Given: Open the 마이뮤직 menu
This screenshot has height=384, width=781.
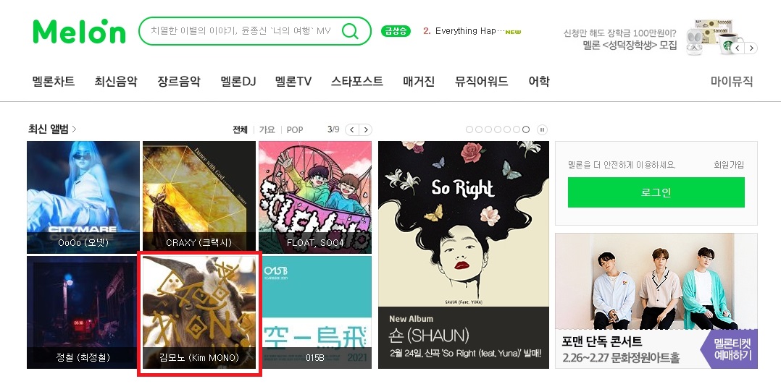Looking at the screenshot, I should coord(732,82).
